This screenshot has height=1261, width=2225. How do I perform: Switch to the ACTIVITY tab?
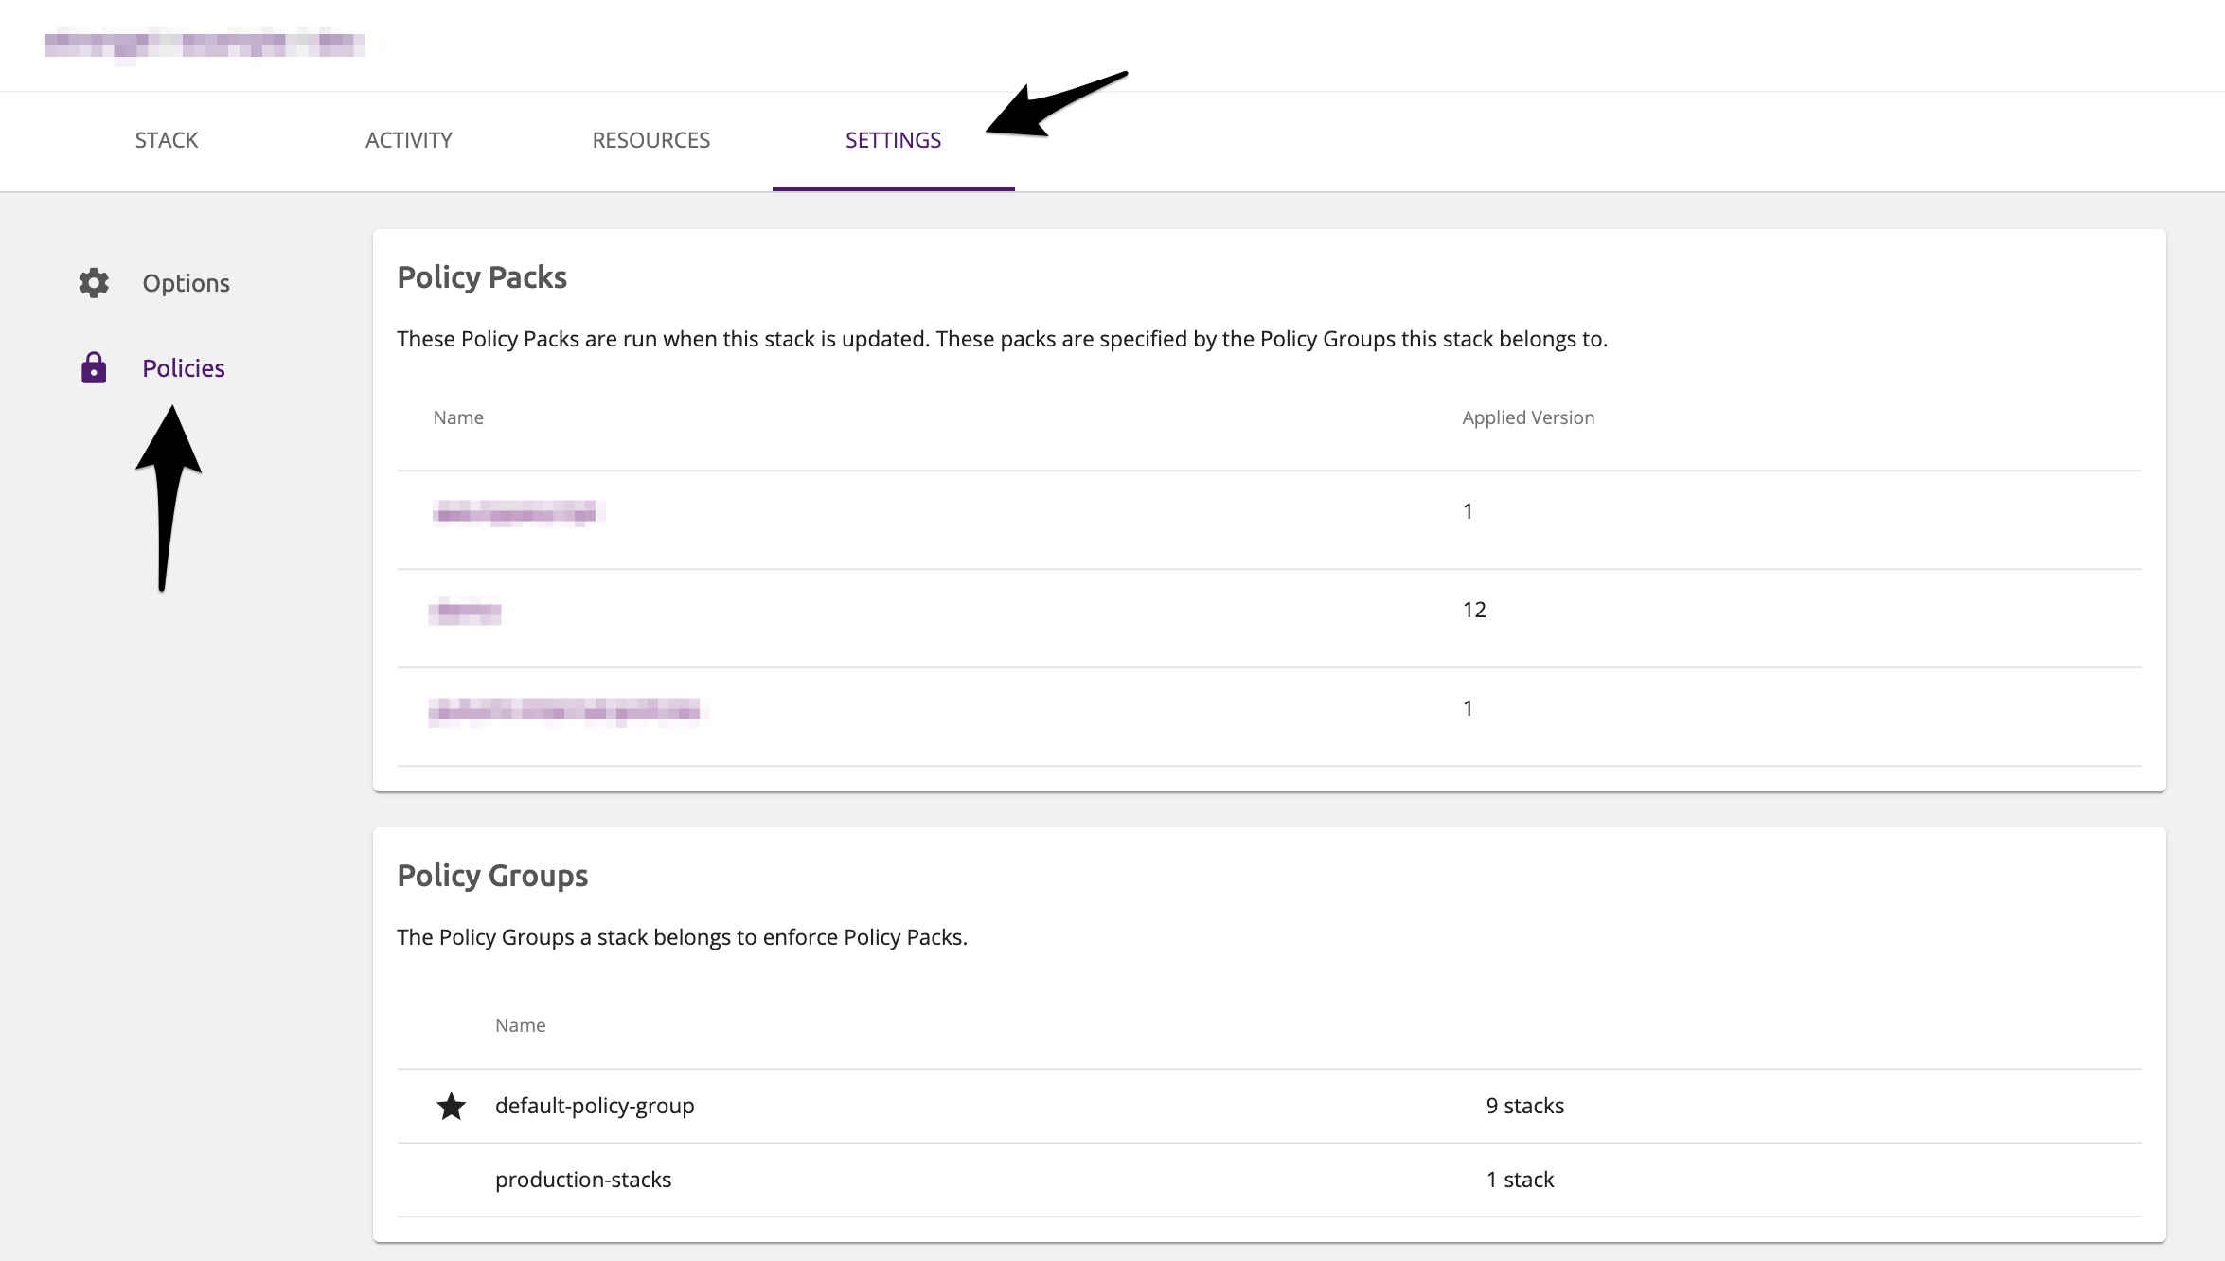click(x=408, y=139)
